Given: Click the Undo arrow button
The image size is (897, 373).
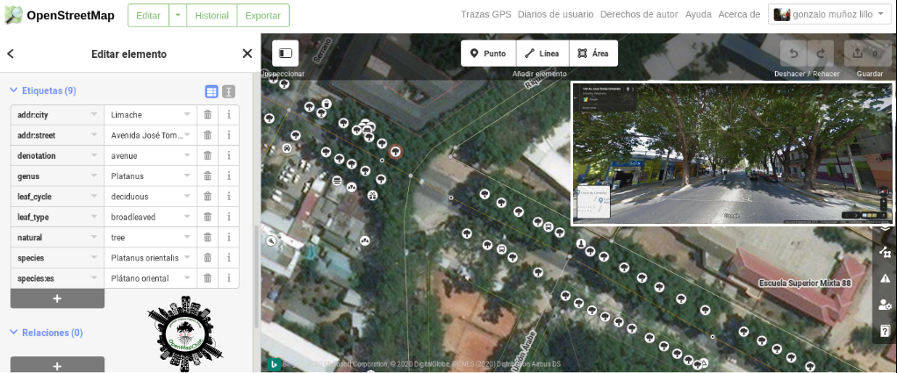Looking at the screenshot, I should point(795,54).
